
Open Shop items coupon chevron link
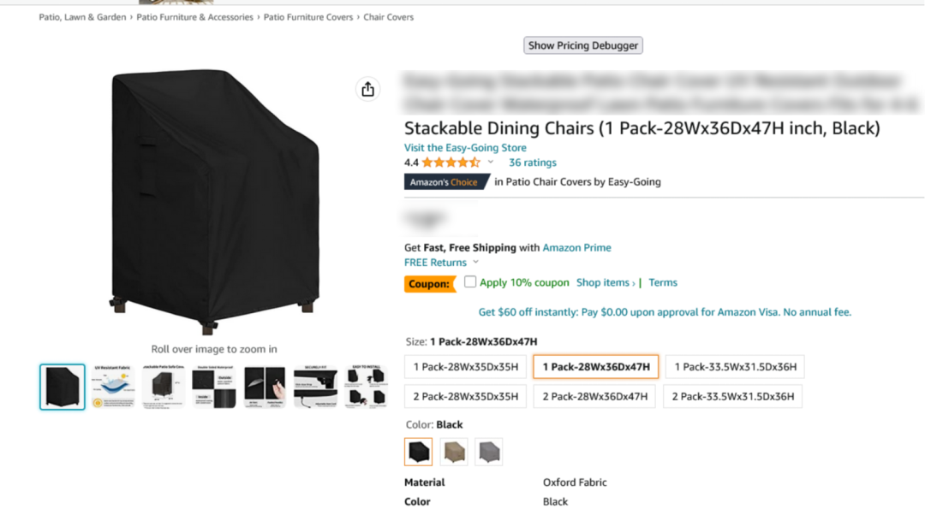click(x=606, y=283)
